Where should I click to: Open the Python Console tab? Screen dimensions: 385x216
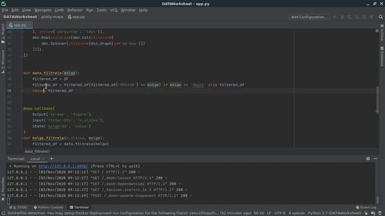point(48,207)
